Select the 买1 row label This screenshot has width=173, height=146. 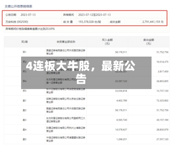[25, 52]
